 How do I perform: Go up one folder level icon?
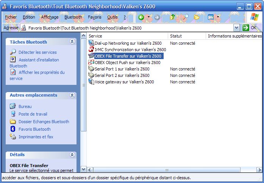point(173,17)
